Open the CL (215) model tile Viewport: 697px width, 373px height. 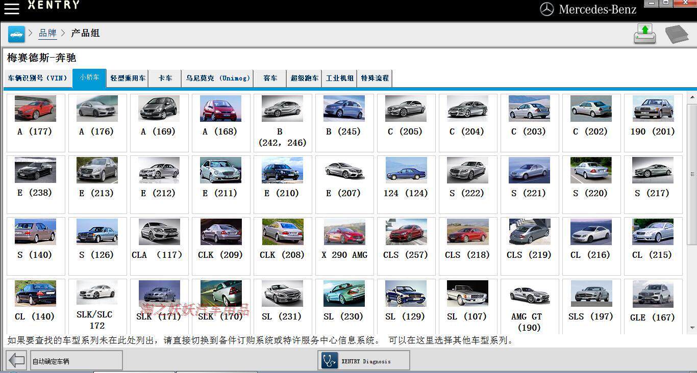653,246
